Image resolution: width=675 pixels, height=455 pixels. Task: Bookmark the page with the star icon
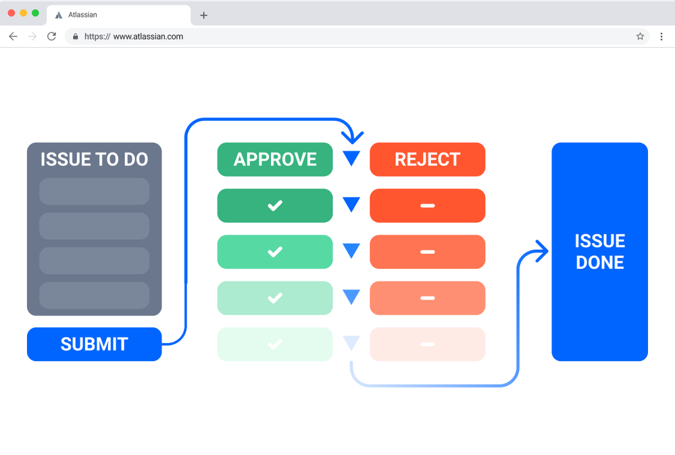pos(640,36)
